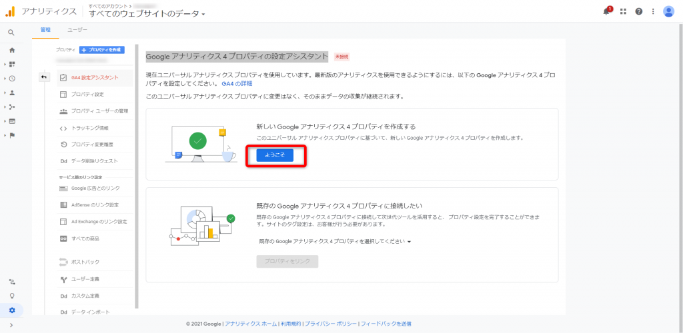
Task: Open Conversions reports flag icon
Action: click(x=12, y=135)
